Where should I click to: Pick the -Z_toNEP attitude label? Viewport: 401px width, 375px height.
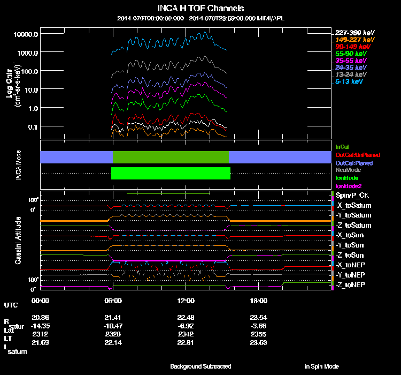tap(350, 285)
